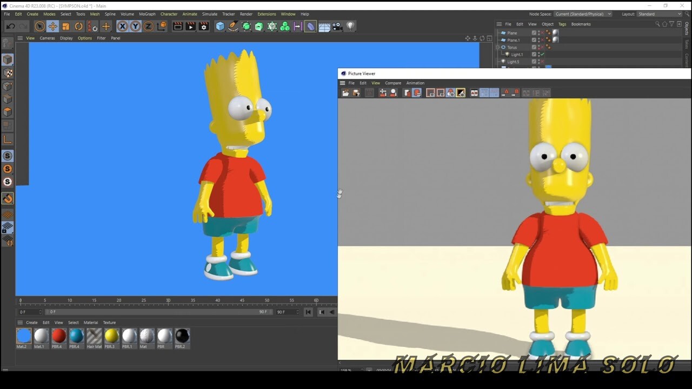Image resolution: width=692 pixels, height=389 pixels.
Task: Enable Light.5 by clicking its red X
Action: tap(542, 62)
